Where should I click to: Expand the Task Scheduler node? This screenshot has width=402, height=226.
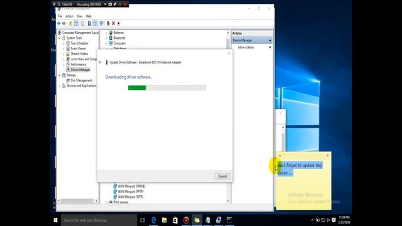(64, 43)
